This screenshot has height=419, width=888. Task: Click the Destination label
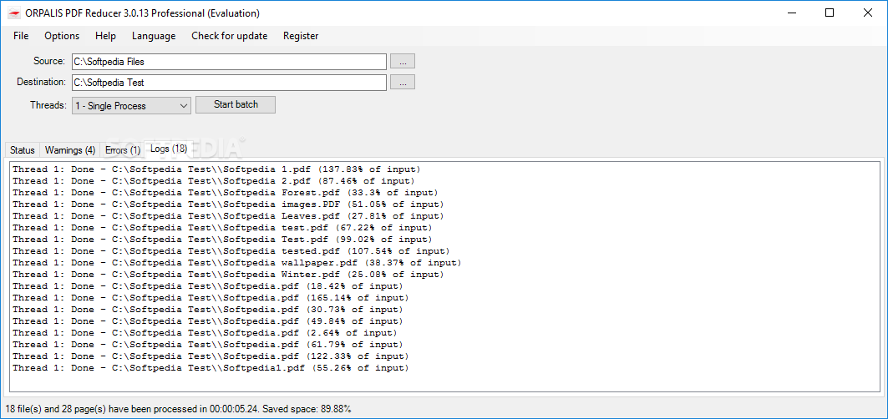pos(41,82)
